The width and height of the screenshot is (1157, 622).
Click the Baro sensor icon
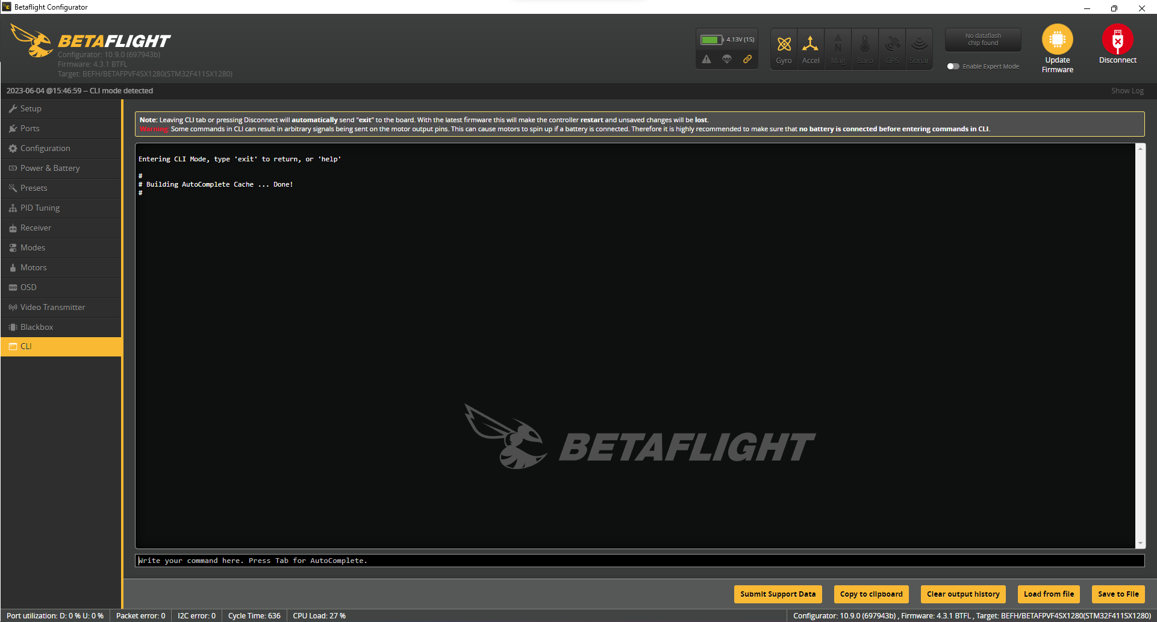(865, 44)
